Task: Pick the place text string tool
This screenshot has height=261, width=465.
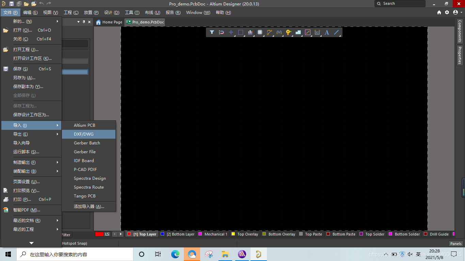Action: point(327,32)
